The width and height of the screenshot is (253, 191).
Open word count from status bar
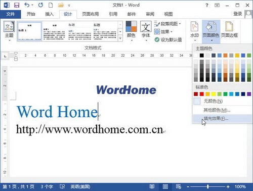47,186
